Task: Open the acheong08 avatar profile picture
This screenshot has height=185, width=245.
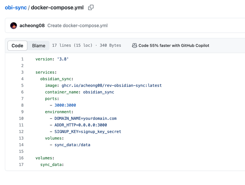Action: pyautogui.click(x=14, y=26)
